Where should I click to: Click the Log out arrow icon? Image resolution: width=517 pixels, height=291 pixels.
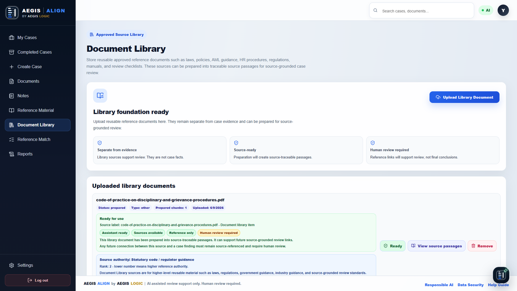[30, 280]
